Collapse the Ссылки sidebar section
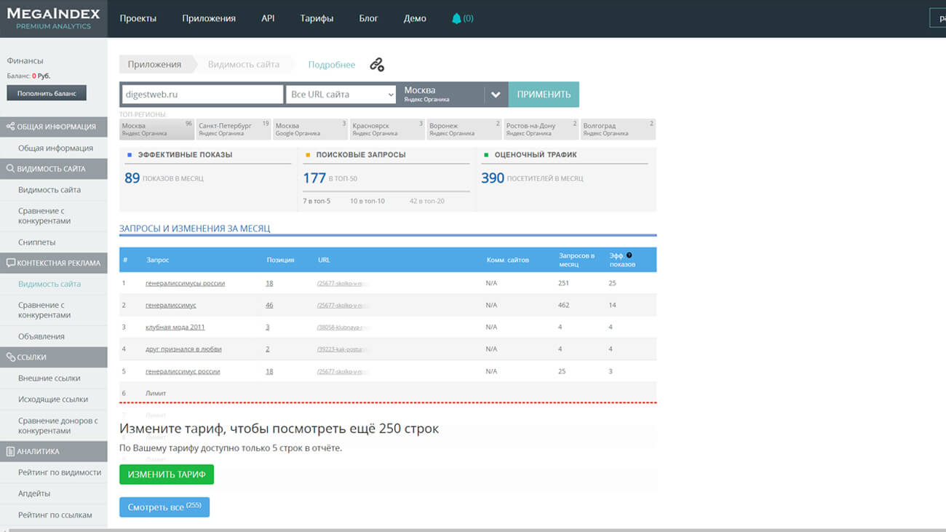The image size is (946, 532). click(x=54, y=357)
